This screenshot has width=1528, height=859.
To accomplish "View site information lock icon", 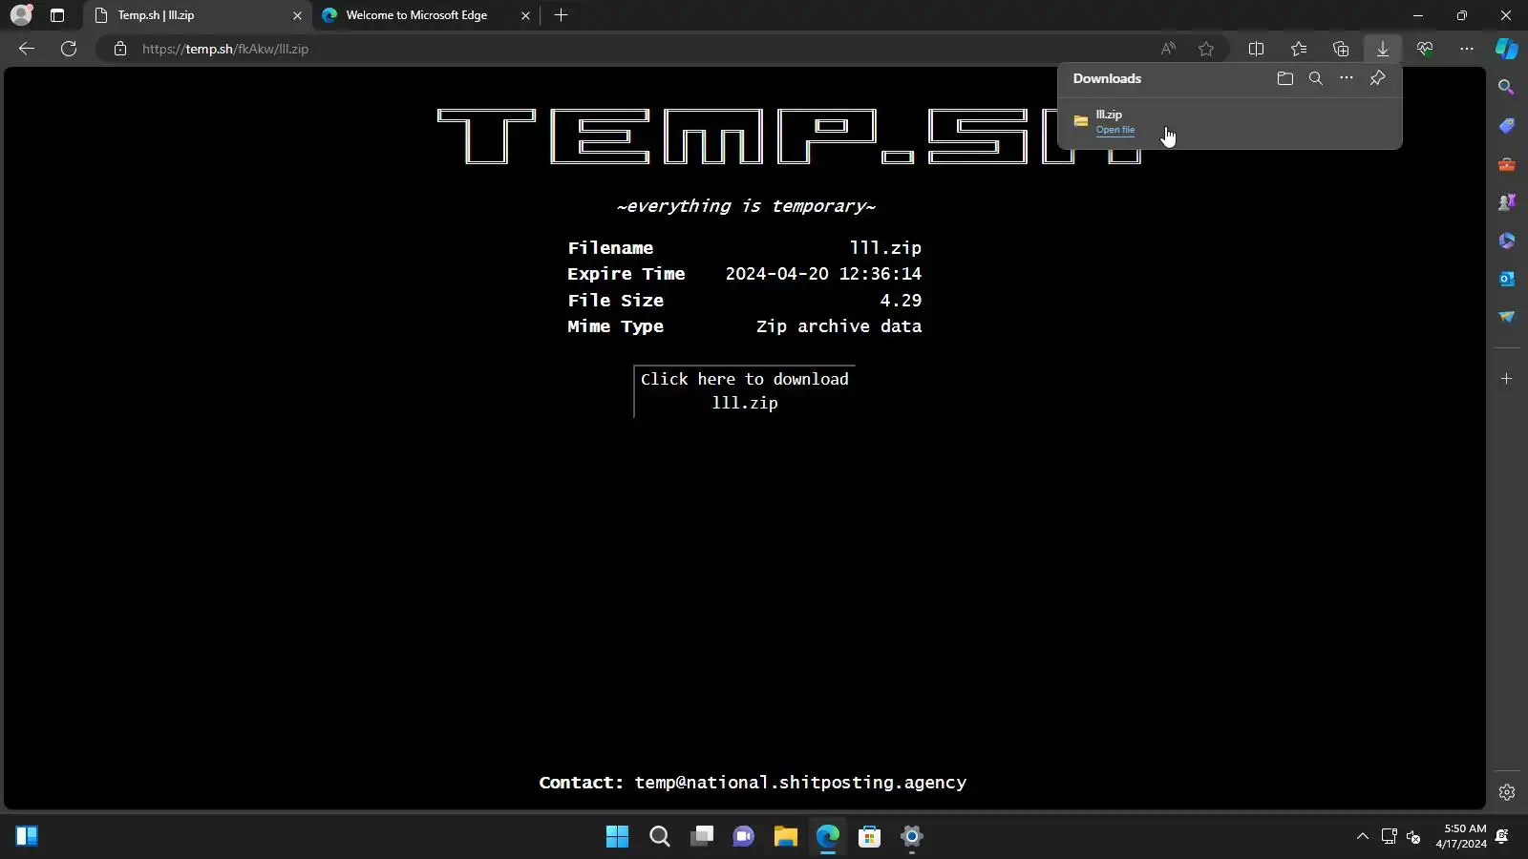I will pos(120,49).
